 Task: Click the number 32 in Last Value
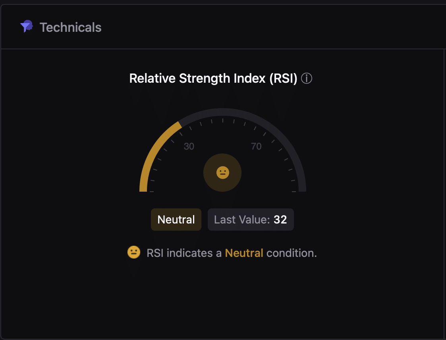point(280,220)
